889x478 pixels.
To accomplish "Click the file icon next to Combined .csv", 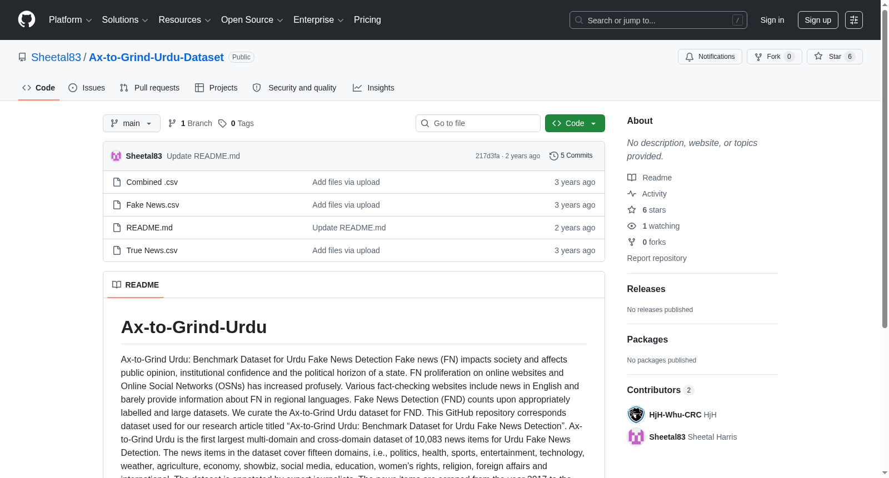I will (x=117, y=182).
